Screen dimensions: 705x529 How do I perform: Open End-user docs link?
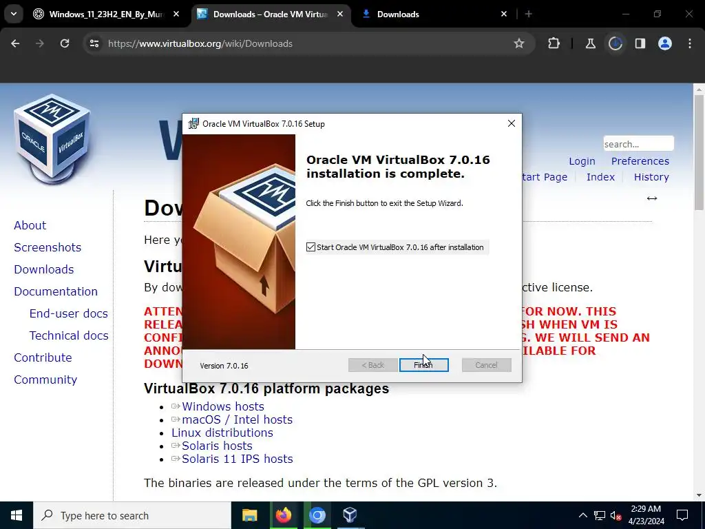(x=69, y=313)
